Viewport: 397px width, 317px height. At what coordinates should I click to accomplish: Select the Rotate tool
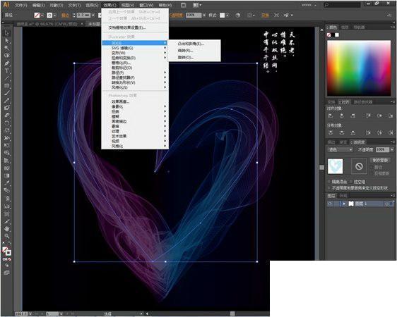[6, 123]
